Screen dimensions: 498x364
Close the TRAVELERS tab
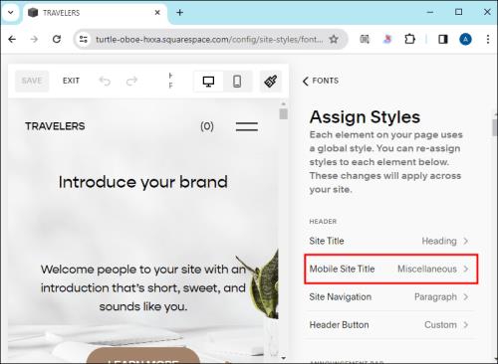coord(157,13)
